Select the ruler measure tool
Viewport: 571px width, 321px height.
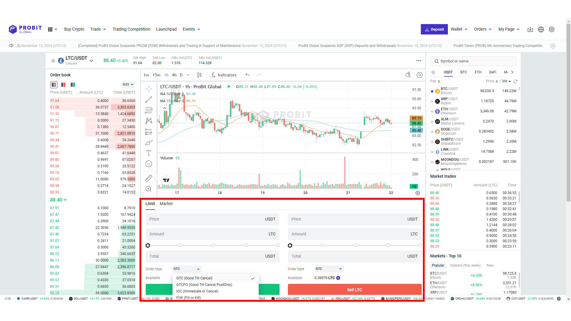click(x=149, y=178)
